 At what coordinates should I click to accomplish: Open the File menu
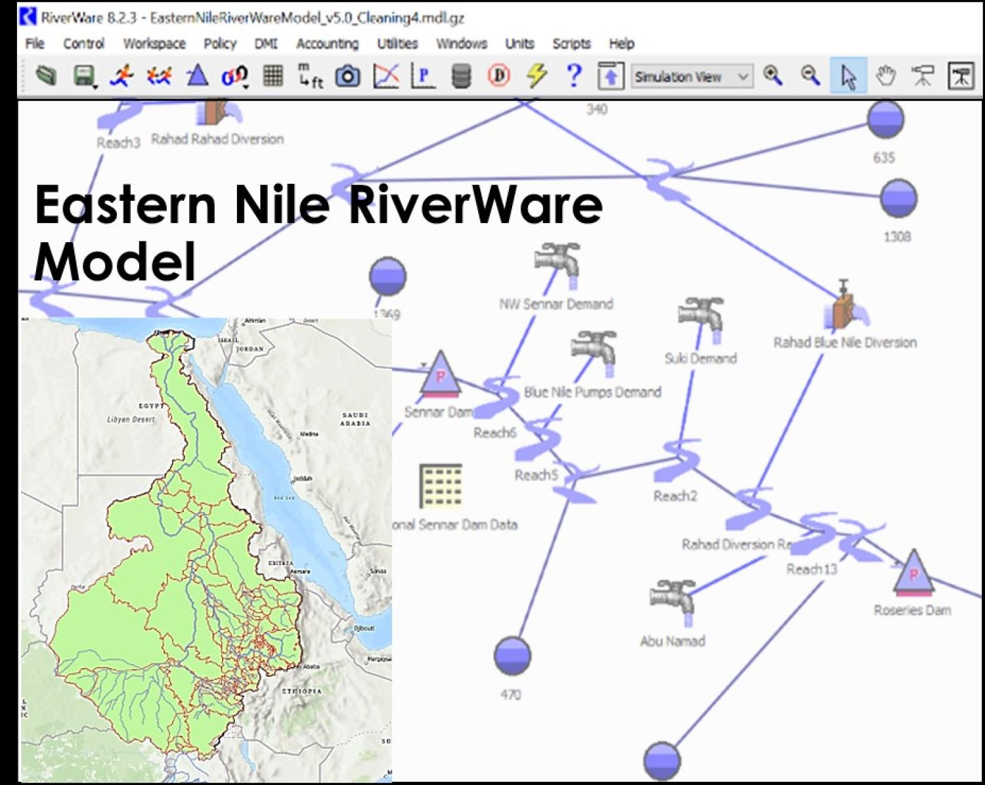(35, 43)
